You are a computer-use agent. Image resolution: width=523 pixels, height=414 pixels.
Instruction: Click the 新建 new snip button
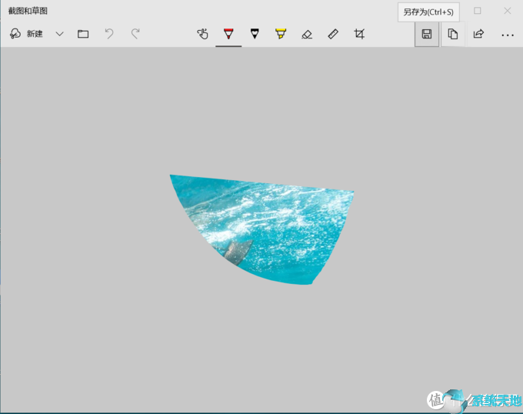point(27,34)
